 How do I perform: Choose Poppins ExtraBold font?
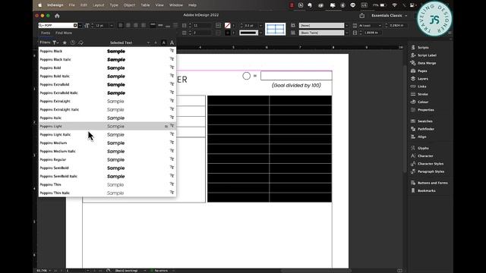[x=107, y=84]
